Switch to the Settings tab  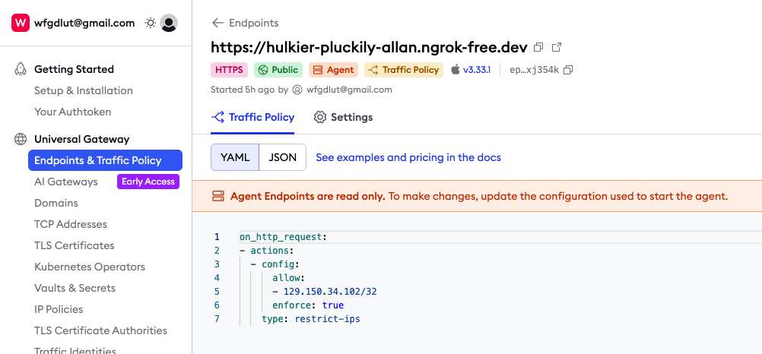(343, 117)
